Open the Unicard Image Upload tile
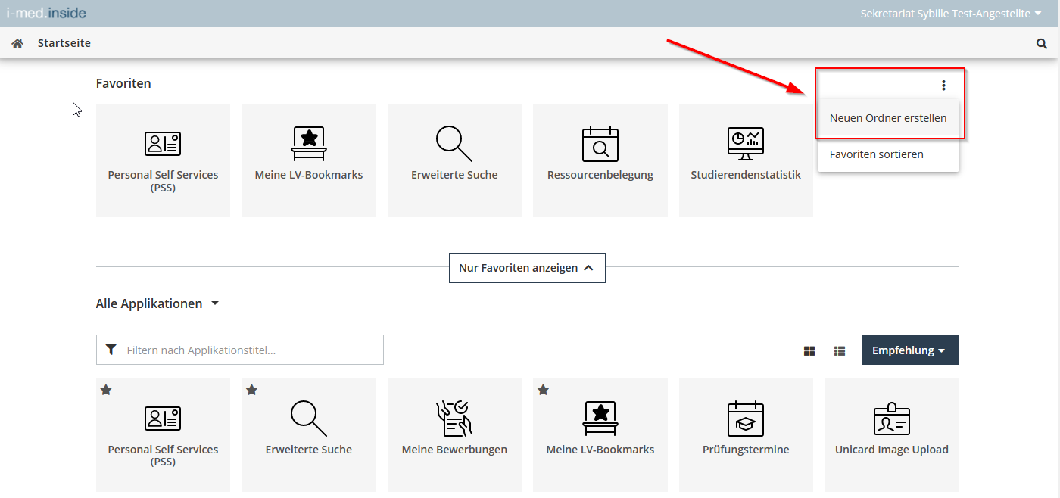This screenshot has width=1060, height=498. tap(892, 435)
